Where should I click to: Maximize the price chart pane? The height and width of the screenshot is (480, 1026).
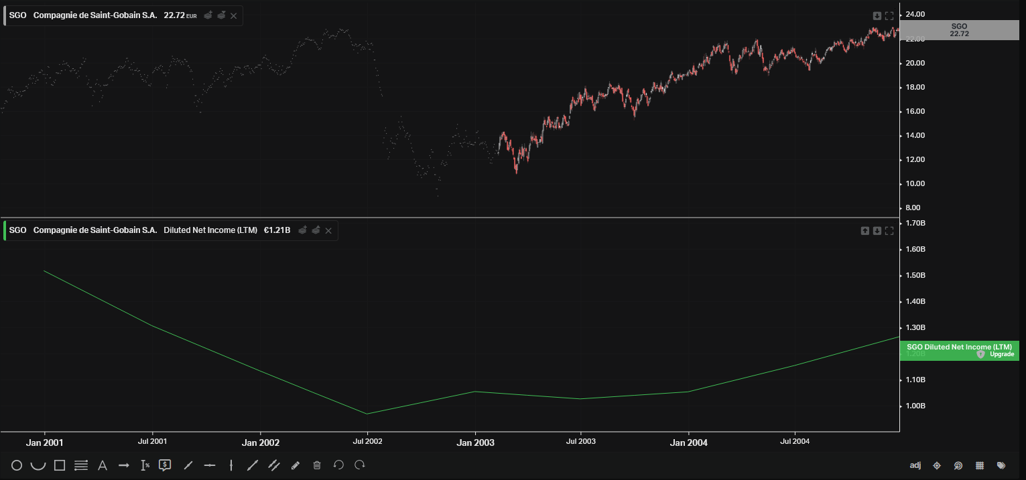(889, 16)
